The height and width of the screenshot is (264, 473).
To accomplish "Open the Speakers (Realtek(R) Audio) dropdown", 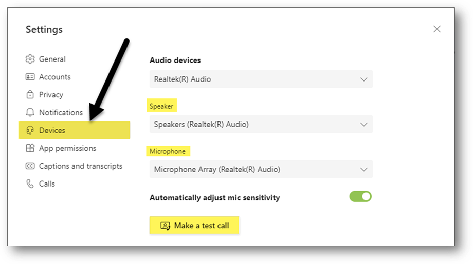I will [261, 124].
